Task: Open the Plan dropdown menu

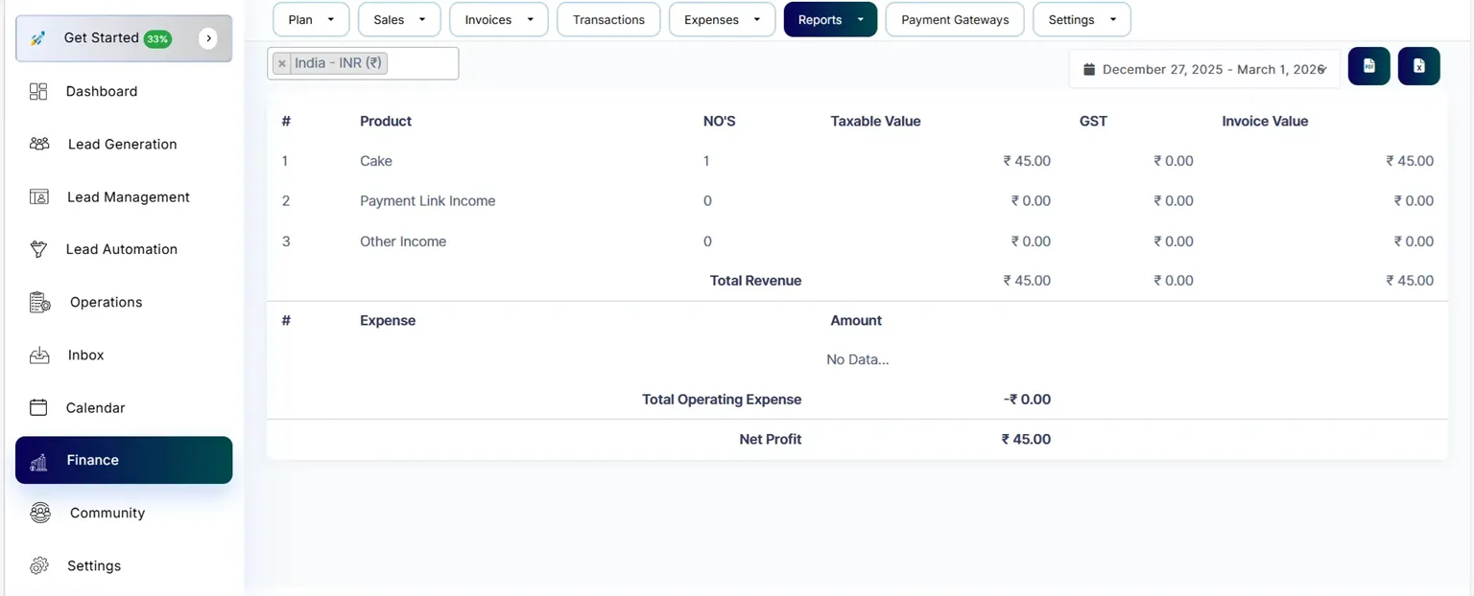Action: pyautogui.click(x=311, y=19)
